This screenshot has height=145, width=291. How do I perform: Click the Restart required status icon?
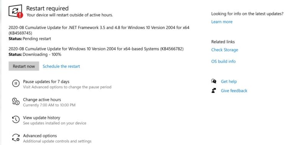16,11
